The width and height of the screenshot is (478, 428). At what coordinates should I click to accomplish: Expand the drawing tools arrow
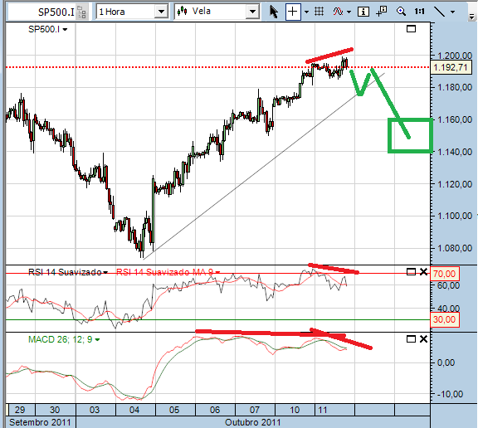tap(453, 12)
